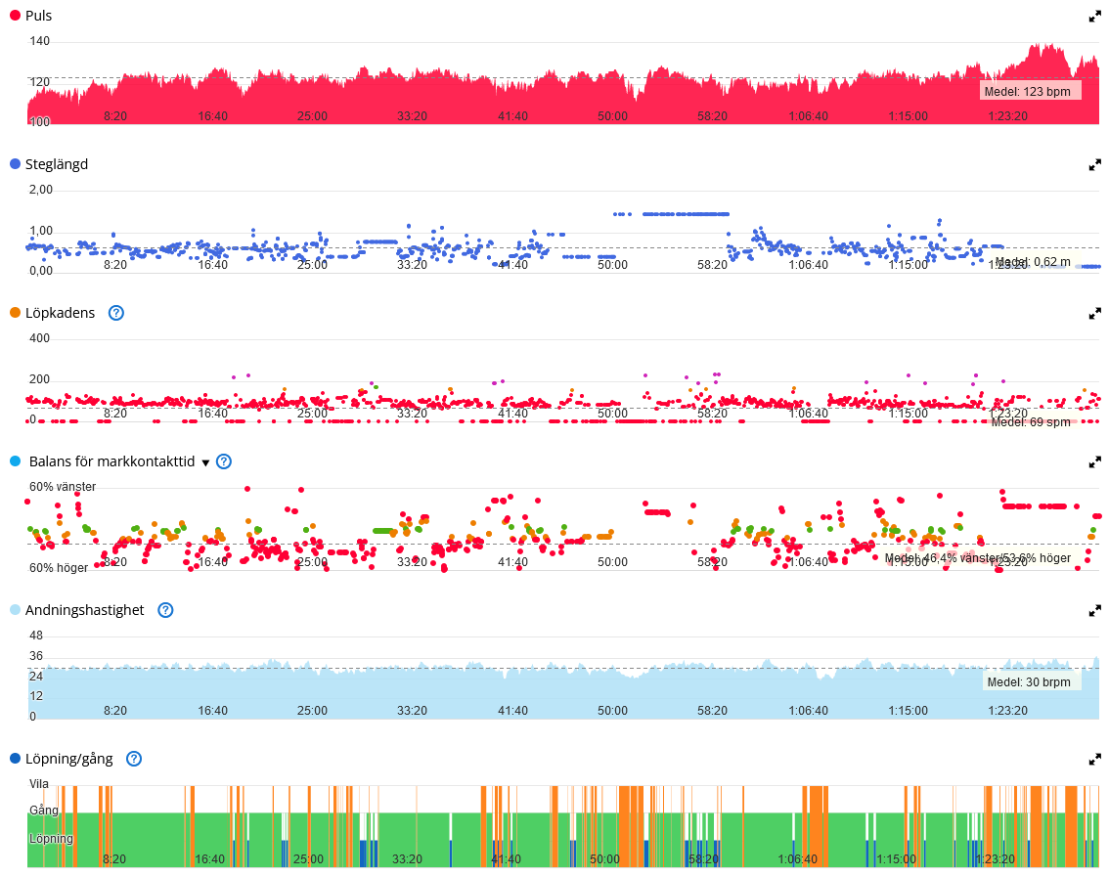Viewport: 1109px width, 877px height.
Task: Expand the Löpkadens chart to fullscreen
Action: (x=1094, y=313)
